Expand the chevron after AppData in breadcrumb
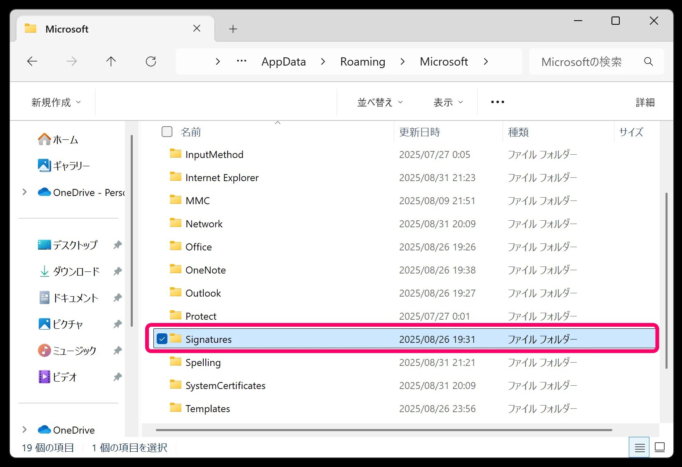Viewport: 682px width, 467px height. click(x=323, y=61)
